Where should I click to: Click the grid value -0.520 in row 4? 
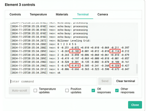tap(65, 62)
